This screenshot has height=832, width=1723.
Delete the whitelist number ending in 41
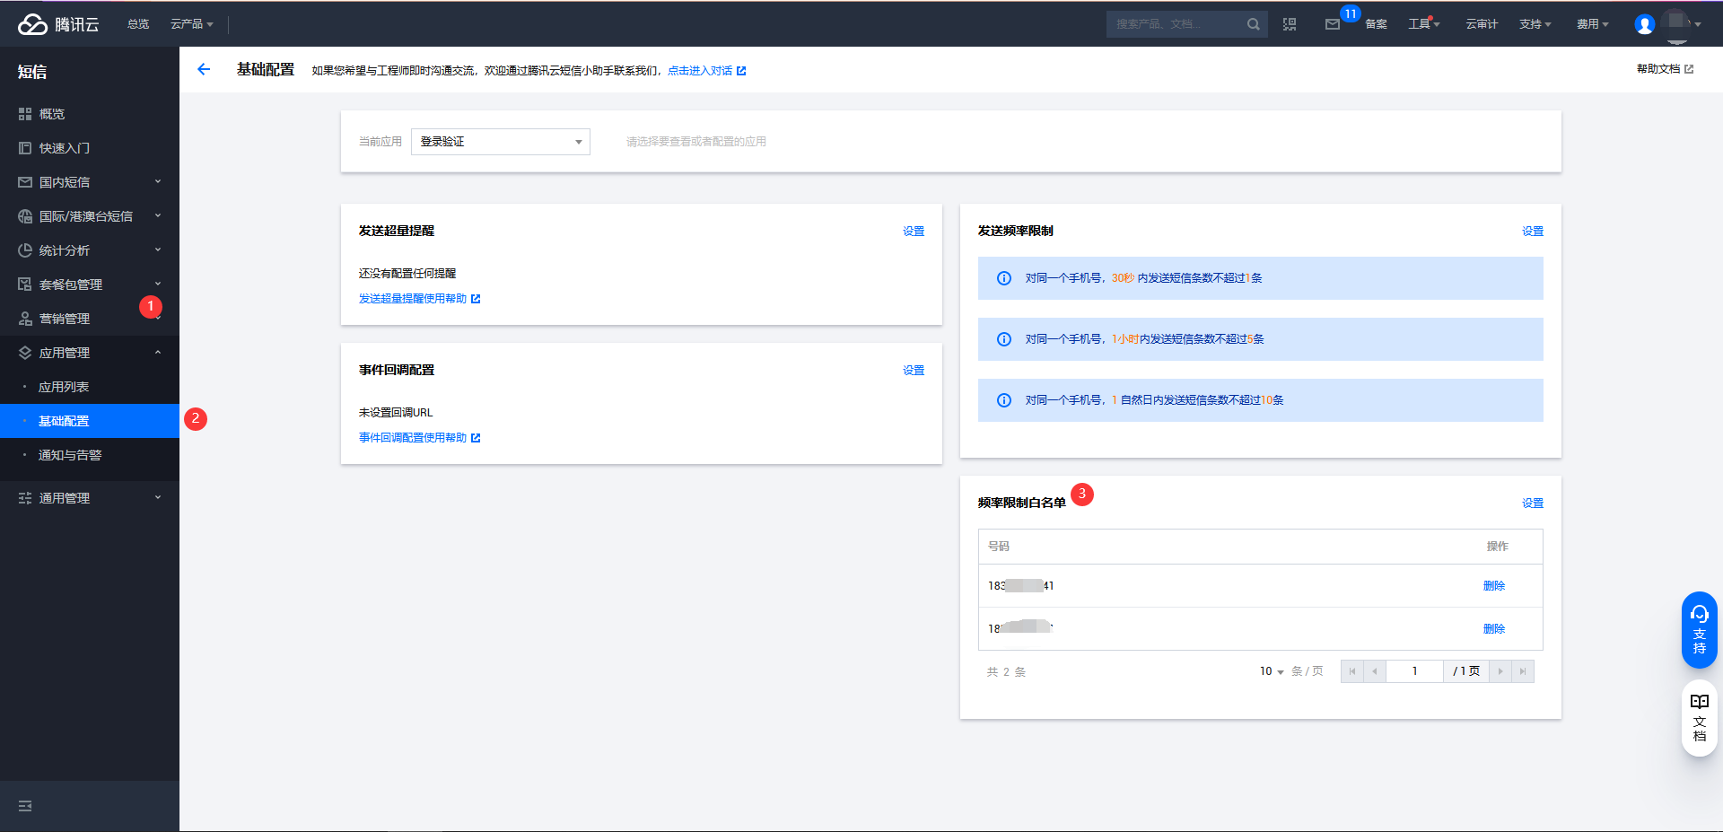click(1494, 586)
